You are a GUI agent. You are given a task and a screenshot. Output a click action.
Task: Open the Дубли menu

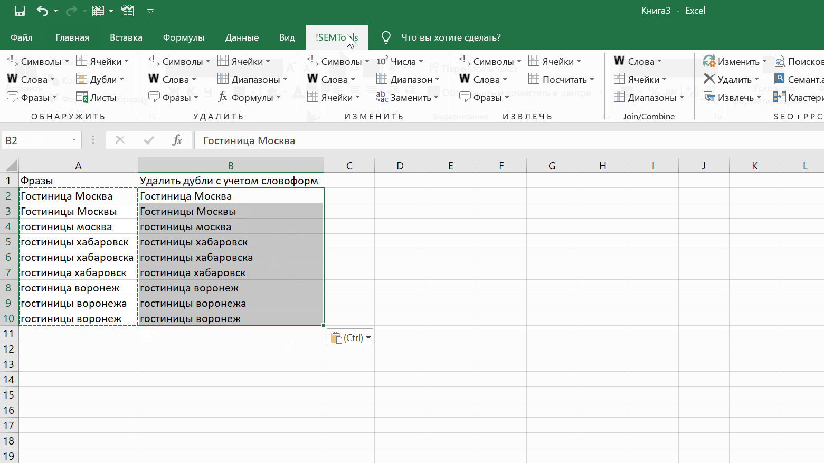pyautogui.click(x=100, y=80)
